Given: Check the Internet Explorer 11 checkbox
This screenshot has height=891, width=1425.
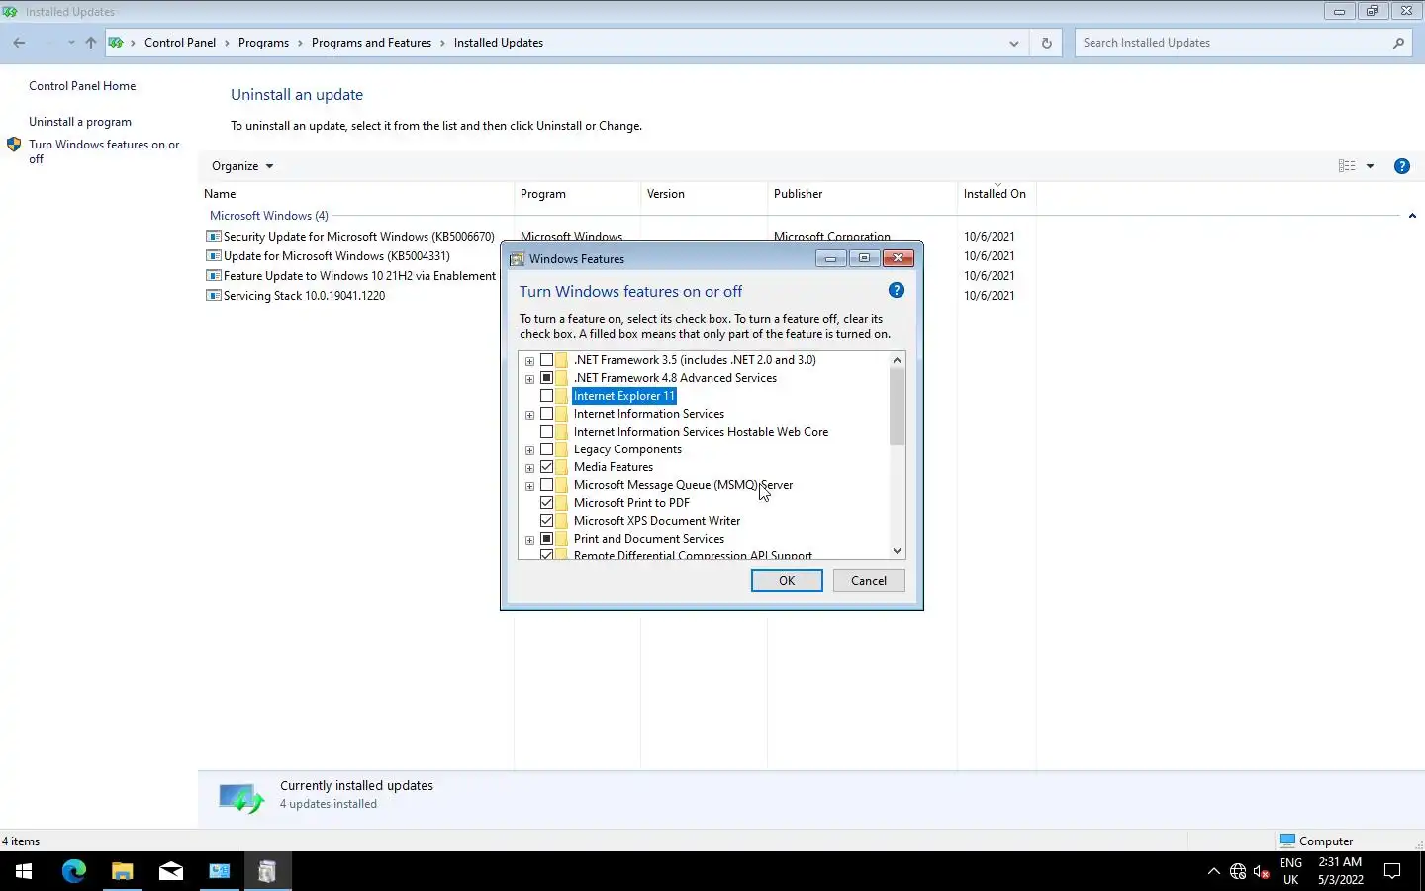Looking at the screenshot, I should [546, 396].
